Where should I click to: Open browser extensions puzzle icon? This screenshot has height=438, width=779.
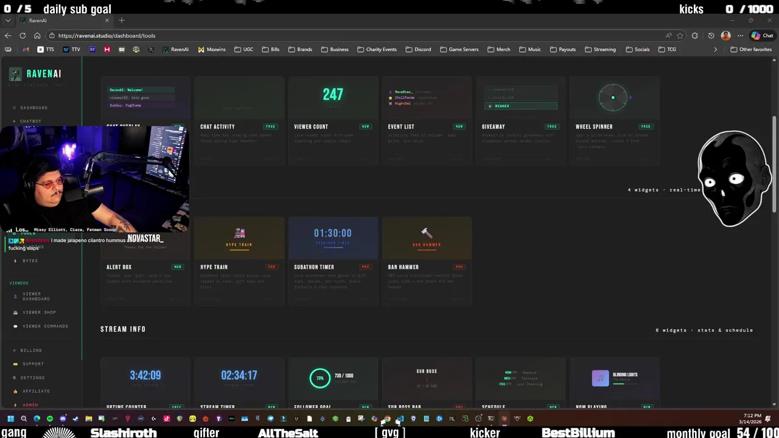tap(695, 35)
